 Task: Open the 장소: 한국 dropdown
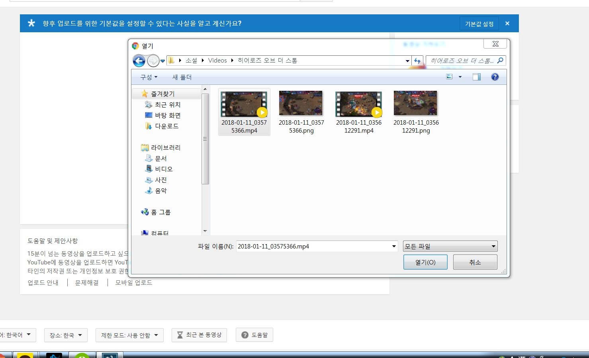[x=66, y=335]
